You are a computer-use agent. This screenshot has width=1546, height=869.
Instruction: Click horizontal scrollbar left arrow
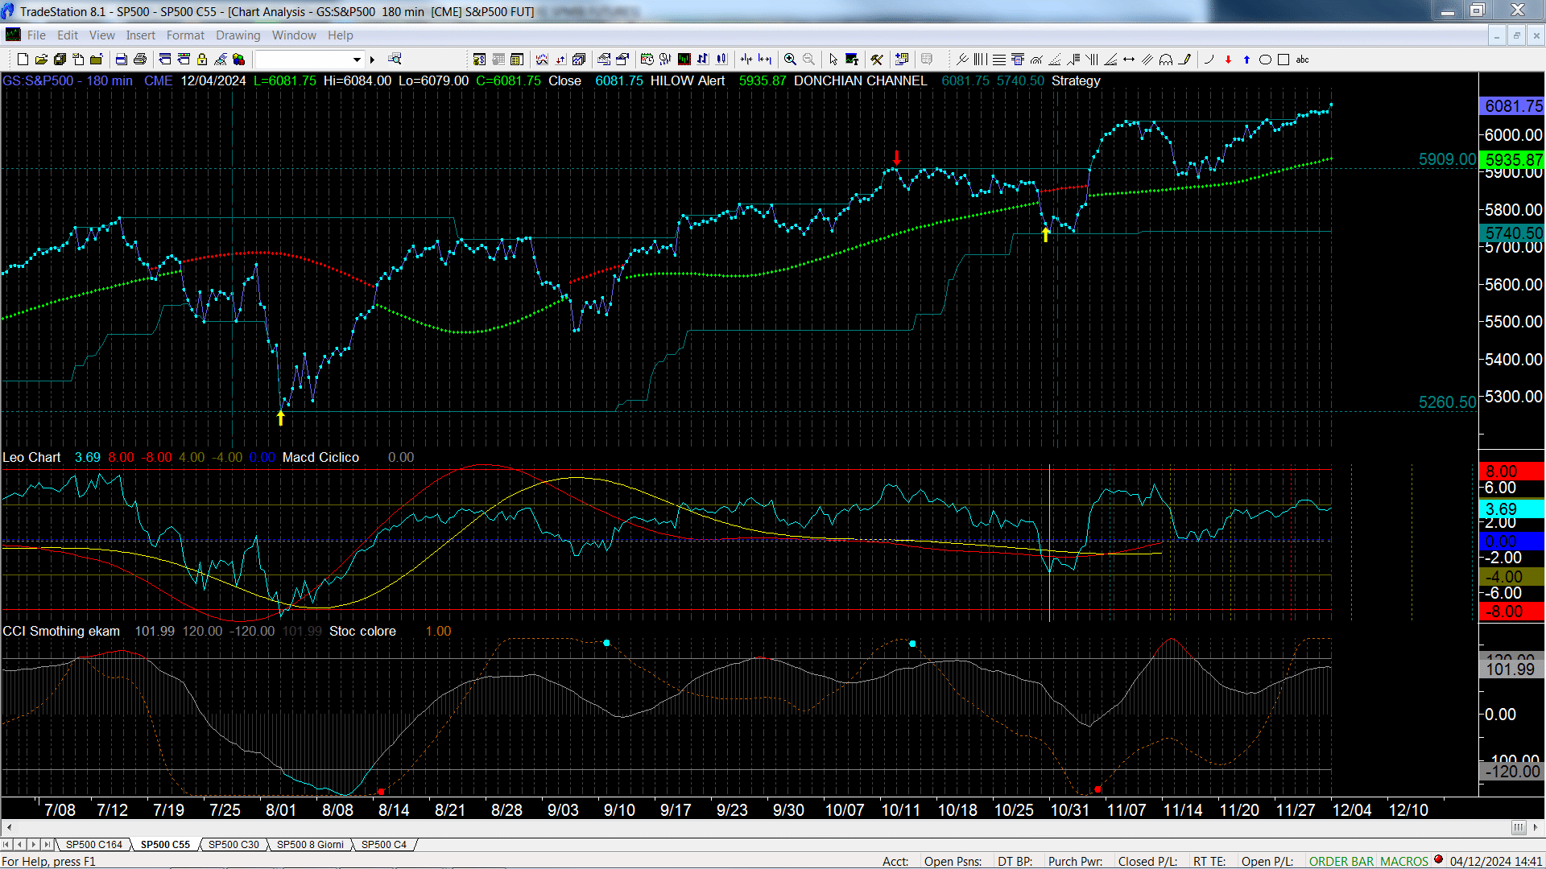coord(9,827)
